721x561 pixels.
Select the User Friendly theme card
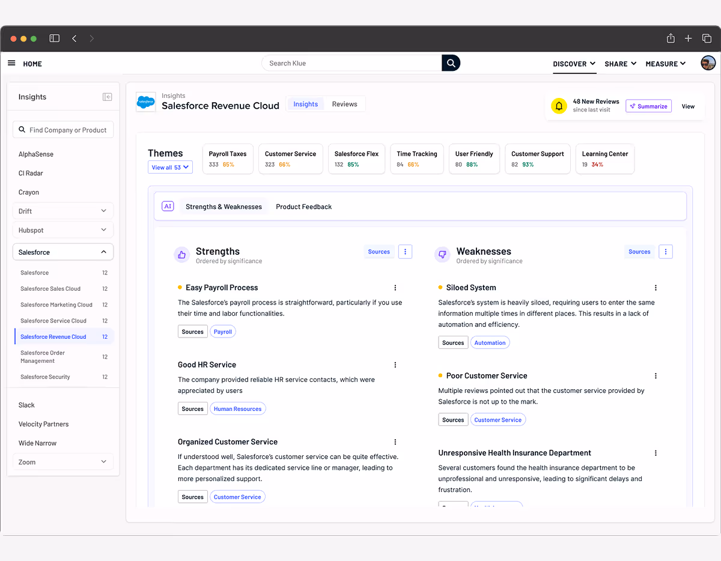[474, 159]
